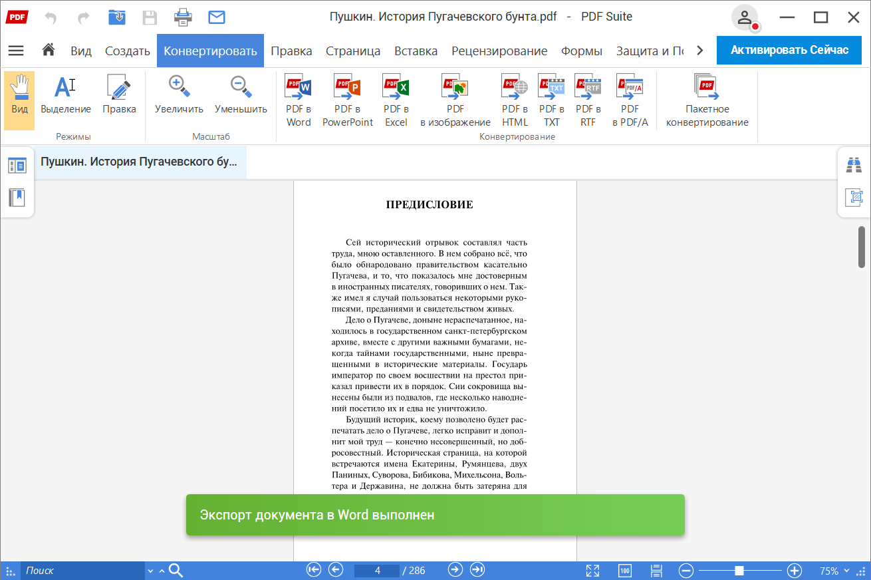Increase zoom with the plus button

click(x=794, y=571)
